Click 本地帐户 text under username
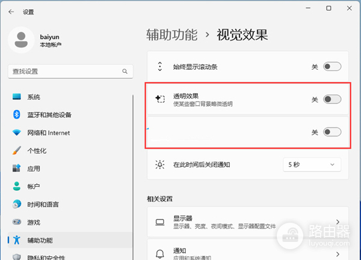 pos(51,45)
